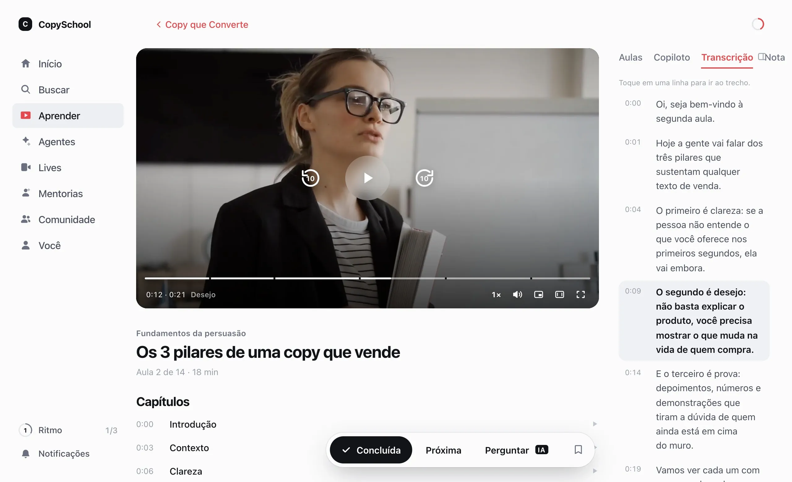Viewport: 792px width, 482px height.
Task: Skip the video forward 10 seconds
Action: 424,178
